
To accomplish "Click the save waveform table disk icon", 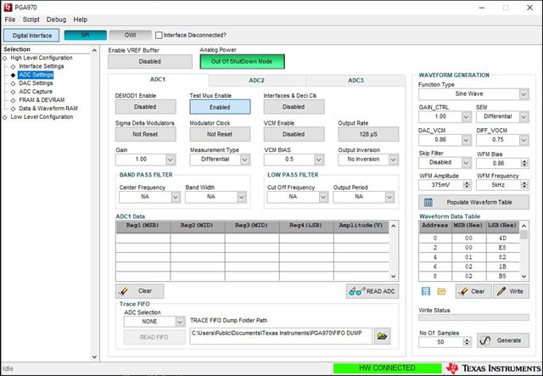I will pyautogui.click(x=426, y=291).
